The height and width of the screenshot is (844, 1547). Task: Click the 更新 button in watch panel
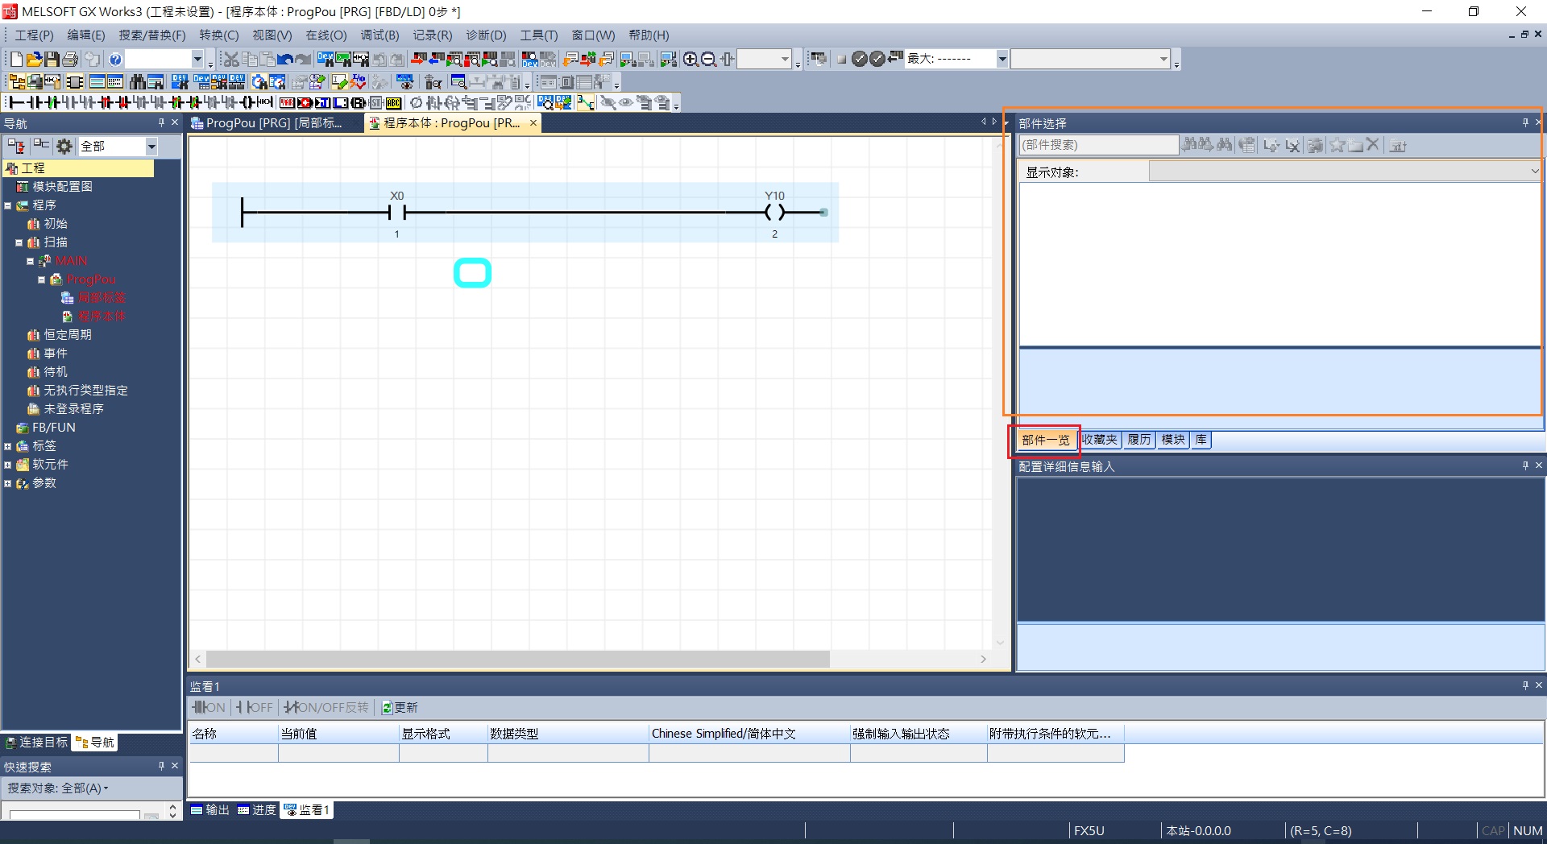click(400, 707)
